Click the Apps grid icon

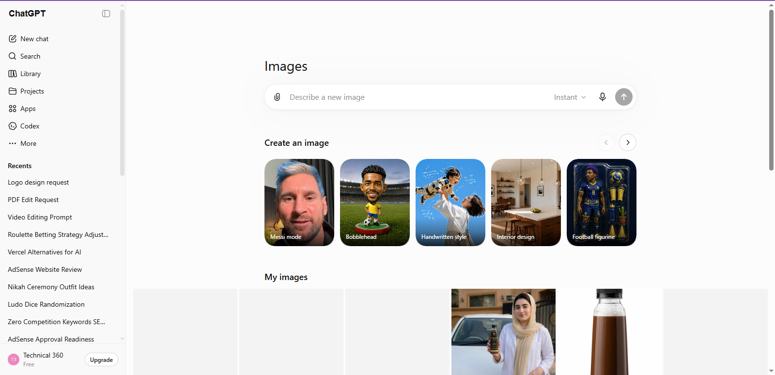click(13, 109)
